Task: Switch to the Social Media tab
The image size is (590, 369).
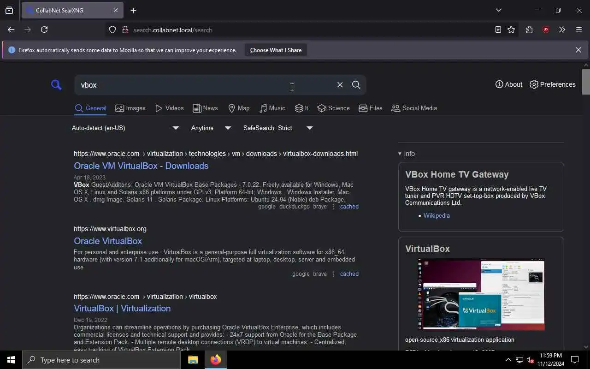Action: pyautogui.click(x=414, y=108)
